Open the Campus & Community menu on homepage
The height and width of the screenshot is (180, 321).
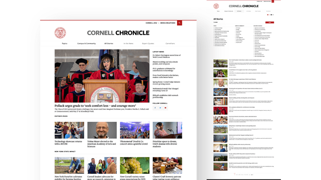pos(86,44)
